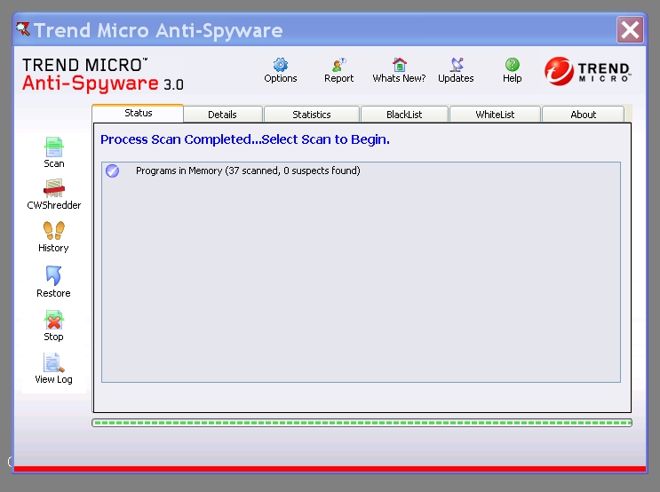Stop the scan via Stop icon

click(x=54, y=320)
